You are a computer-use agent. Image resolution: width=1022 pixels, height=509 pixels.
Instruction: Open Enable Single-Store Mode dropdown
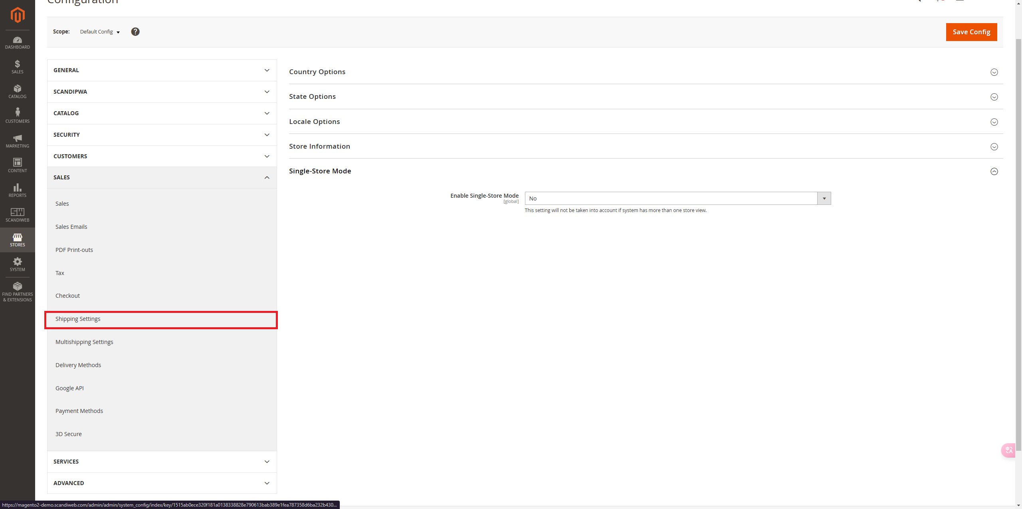coord(678,198)
